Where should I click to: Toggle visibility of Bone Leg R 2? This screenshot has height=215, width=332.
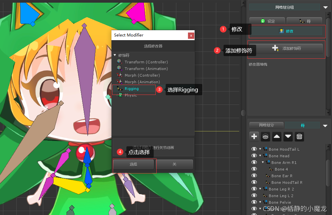254,189
